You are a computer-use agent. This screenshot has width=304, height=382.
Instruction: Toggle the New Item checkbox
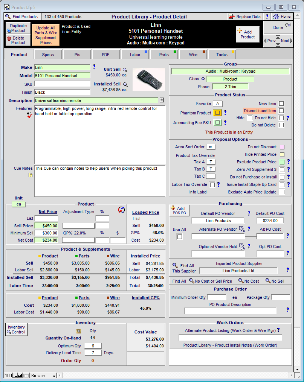pyautogui.click(x=281, y=103)
